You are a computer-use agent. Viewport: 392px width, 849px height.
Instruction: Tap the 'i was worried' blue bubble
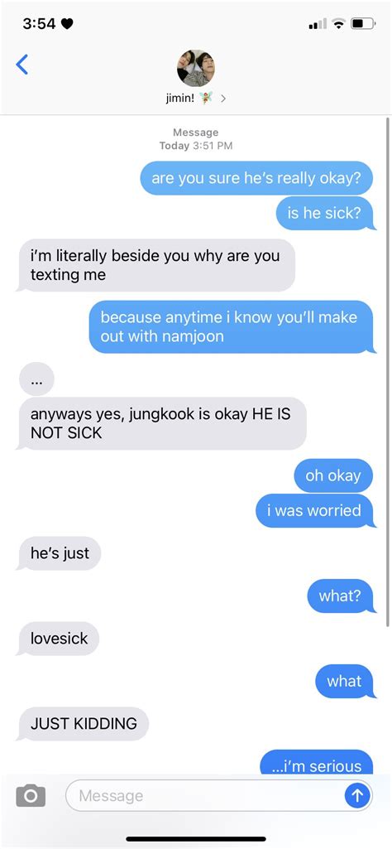tap(314, 510)
